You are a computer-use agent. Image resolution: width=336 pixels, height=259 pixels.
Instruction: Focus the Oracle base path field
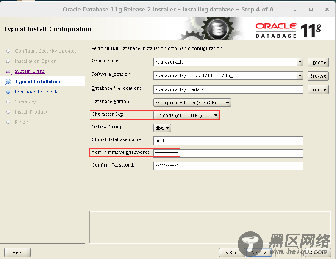pyautogui.click(x=225, y=62)
